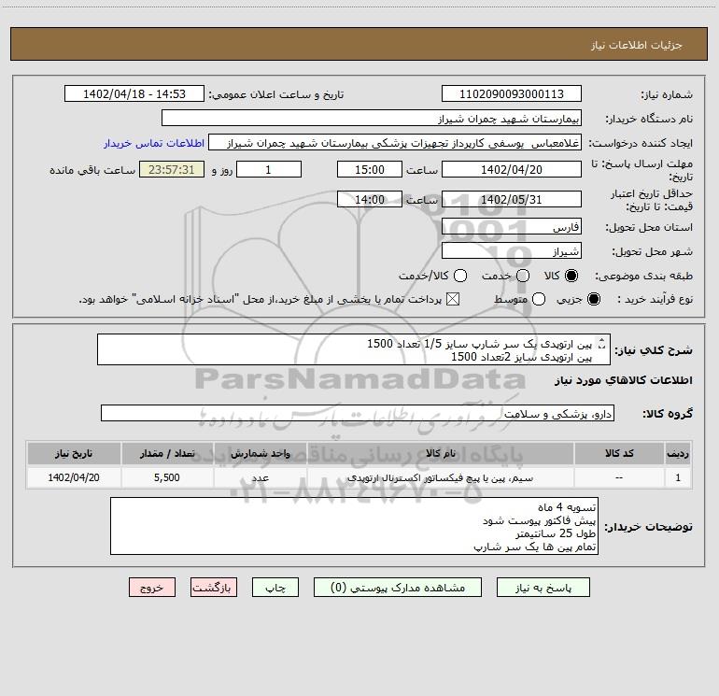Click the validity time field 14:00
Viewport: 719px width, 696px height.
point(370,199)
